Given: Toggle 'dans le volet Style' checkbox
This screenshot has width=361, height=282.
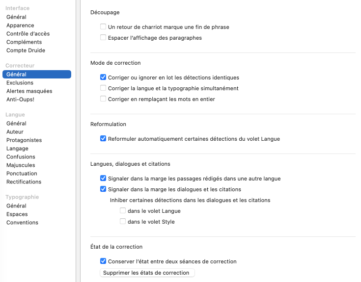Looking at the screenshot, I should 123,222.
